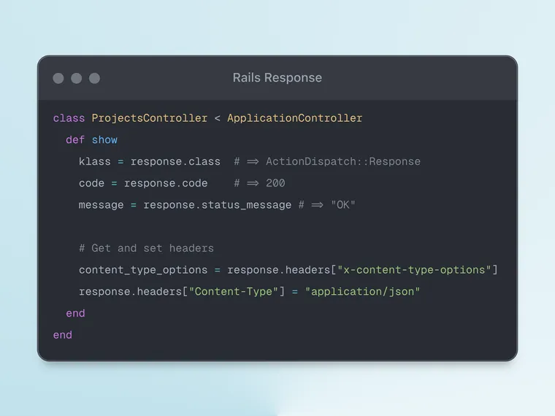Click the "message" variable

point(102,205)
